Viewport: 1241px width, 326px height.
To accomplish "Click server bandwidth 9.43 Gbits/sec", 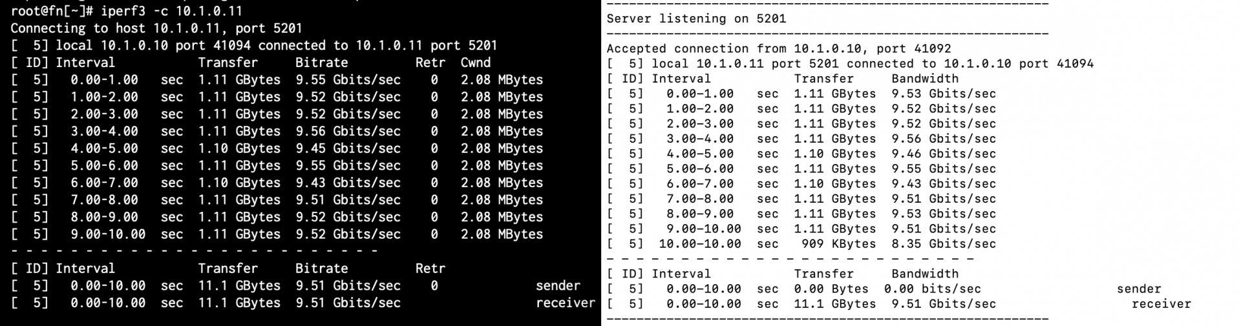I will pos(944,184).
